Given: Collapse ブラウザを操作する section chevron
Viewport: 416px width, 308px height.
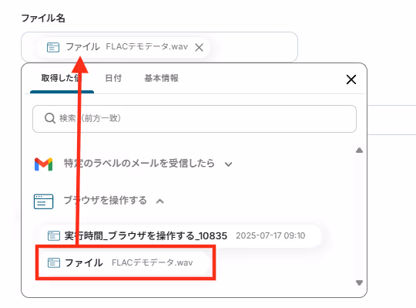Looking at the screenshot, I should pos(159,201).
